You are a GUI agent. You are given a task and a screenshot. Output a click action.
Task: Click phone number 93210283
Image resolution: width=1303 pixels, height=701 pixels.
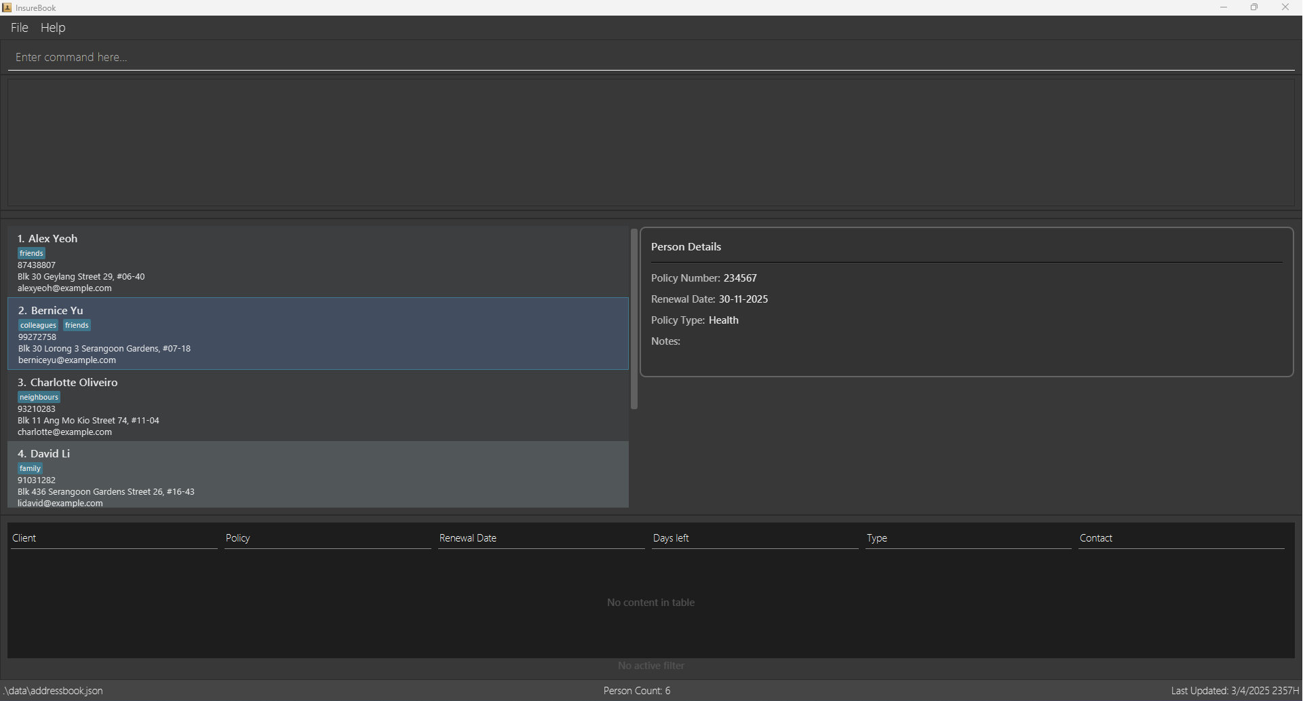pos(37,409)
